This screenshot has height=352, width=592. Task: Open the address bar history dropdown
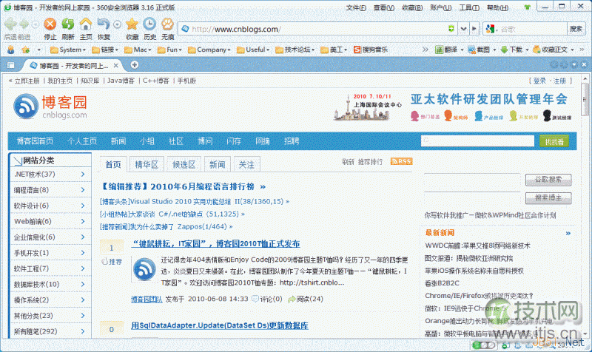[x=464, y=29]
